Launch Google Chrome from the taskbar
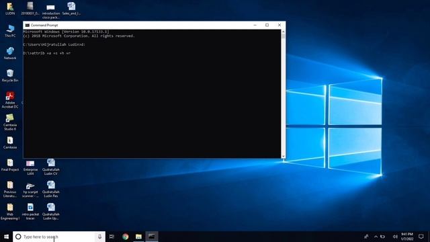Image resolution: width=430 pixels, height=242 pixels. (x=126, y=237)
